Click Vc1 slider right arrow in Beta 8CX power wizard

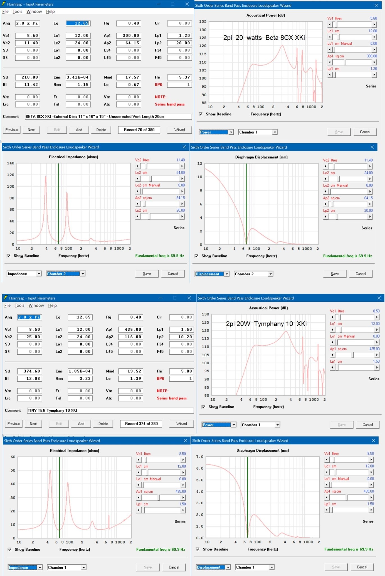tap(374, 24)
